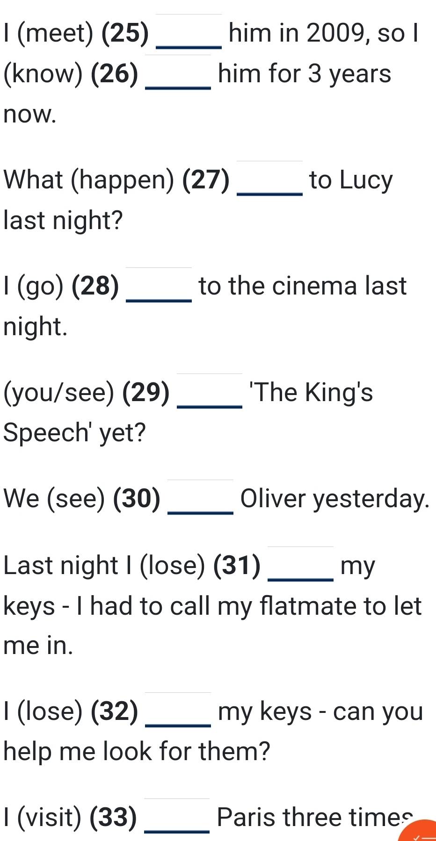Tap the bold number label (29)
The image size is (436, 841).
146,393
